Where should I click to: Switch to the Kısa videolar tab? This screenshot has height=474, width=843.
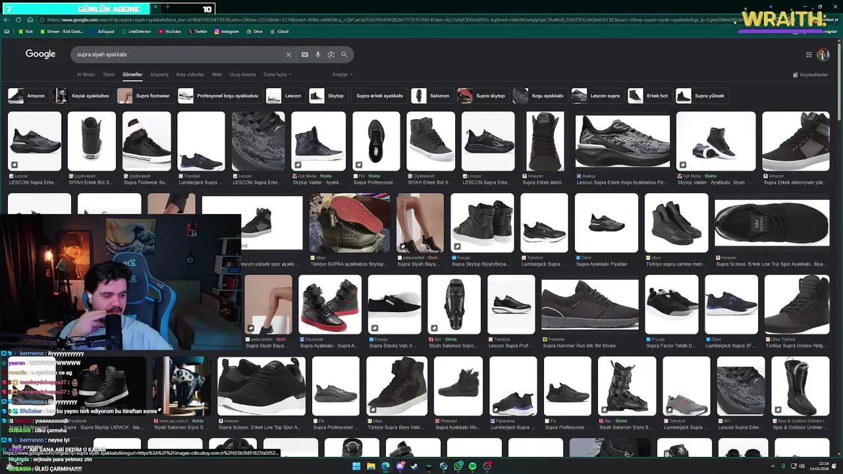[x=190, y=74]
